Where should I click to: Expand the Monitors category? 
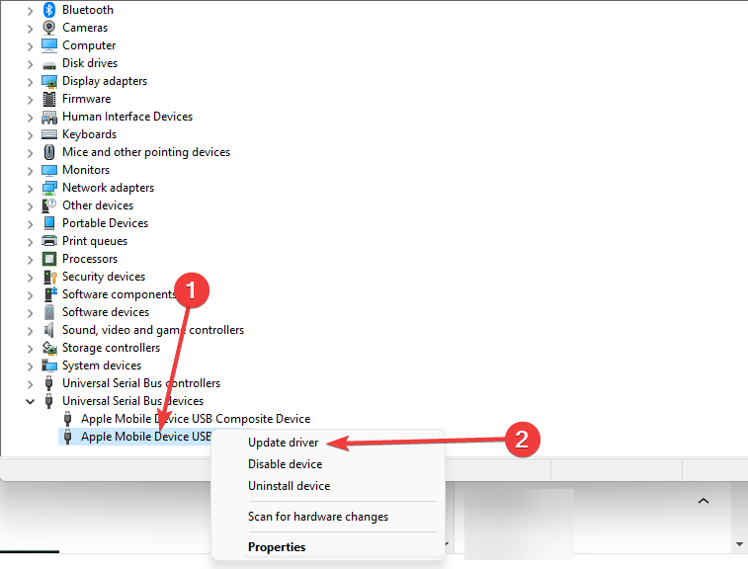(x=30, y=171)
